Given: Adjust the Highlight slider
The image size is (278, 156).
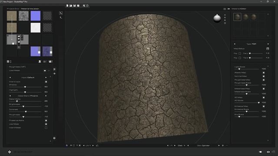Looking at the screenshot, I should (x=25, y=92).
